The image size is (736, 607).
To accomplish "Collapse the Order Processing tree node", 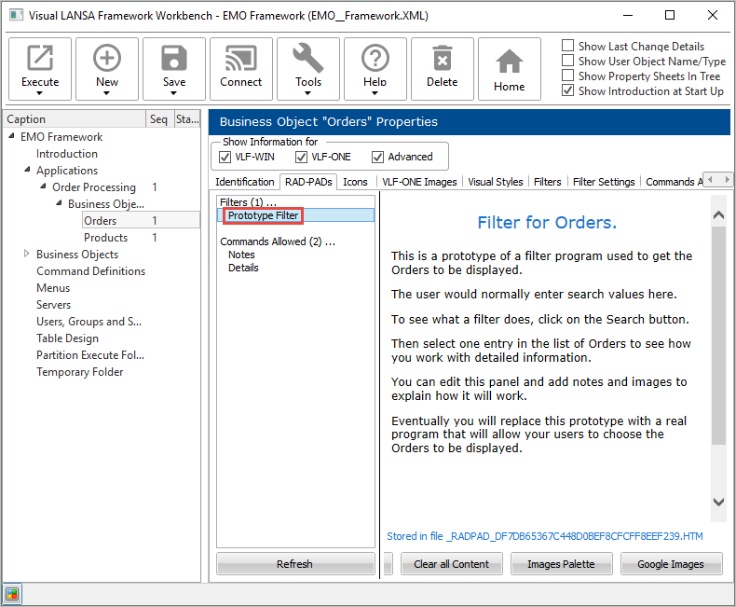I will click(x=43, y=187).
